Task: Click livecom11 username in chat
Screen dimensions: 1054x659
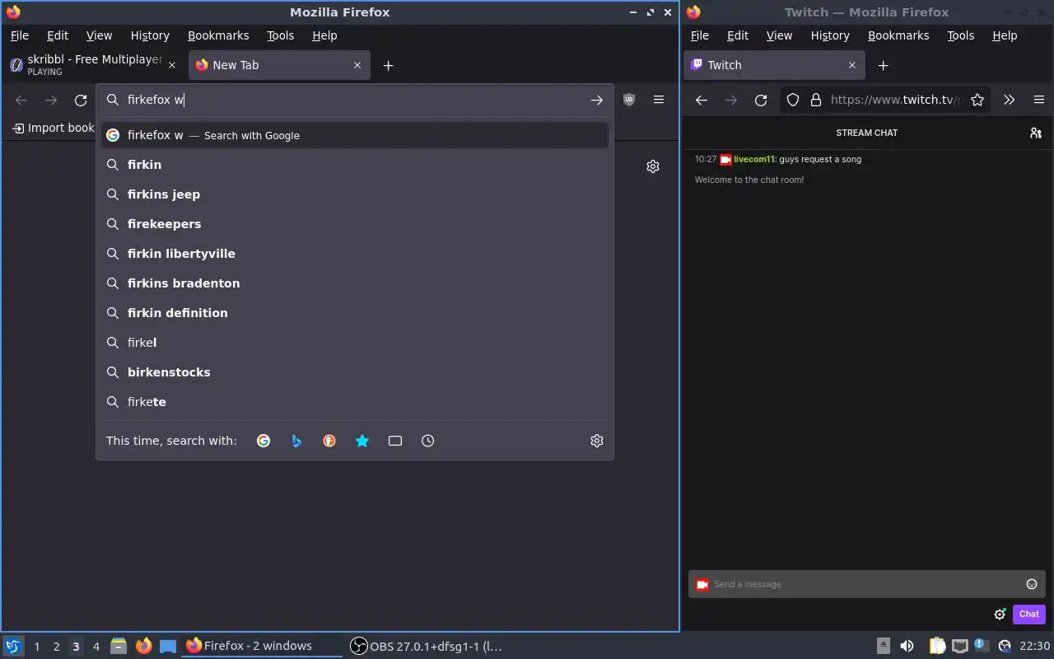Action: [754, 159]
